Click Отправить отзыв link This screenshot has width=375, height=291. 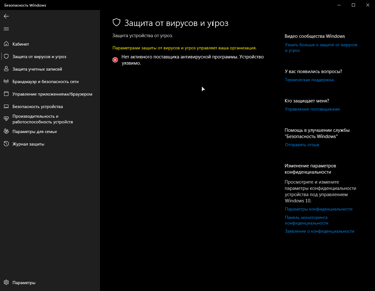pyautogui.click(x=302, y=145)
